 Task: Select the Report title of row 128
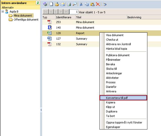(80, 33)
